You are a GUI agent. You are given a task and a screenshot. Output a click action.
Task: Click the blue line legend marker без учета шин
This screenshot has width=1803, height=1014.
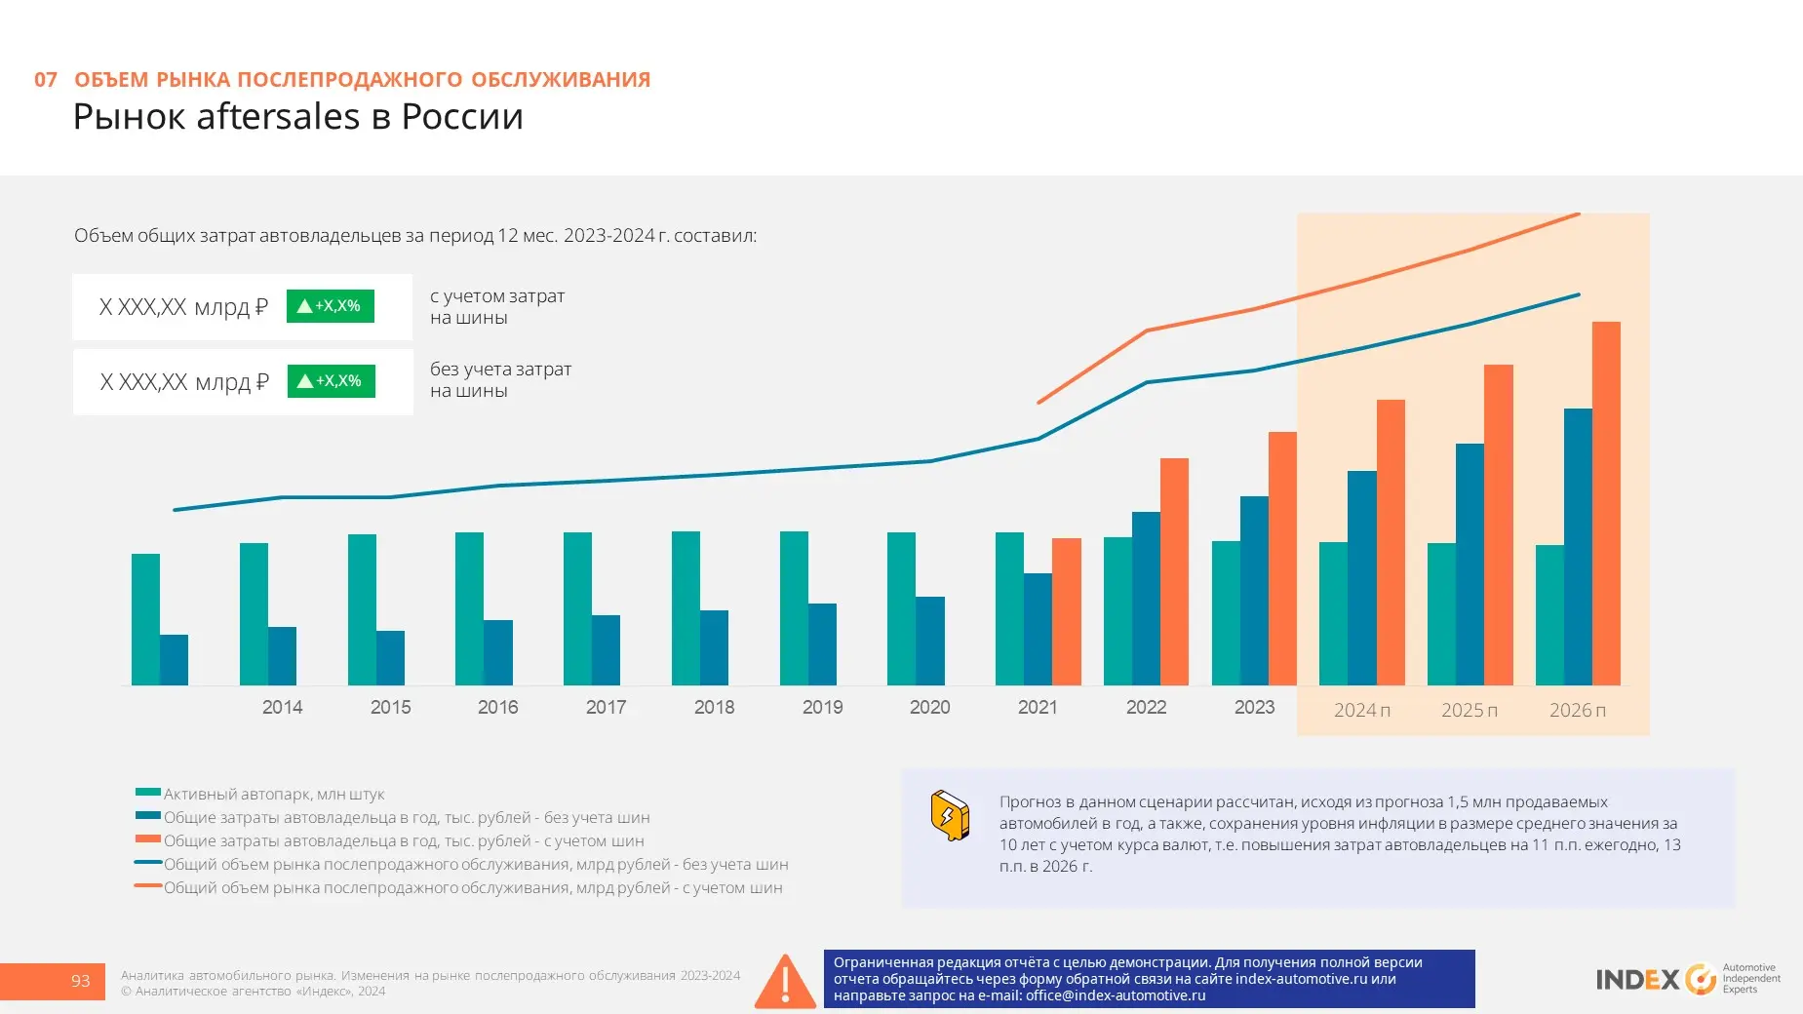point(148,863)
